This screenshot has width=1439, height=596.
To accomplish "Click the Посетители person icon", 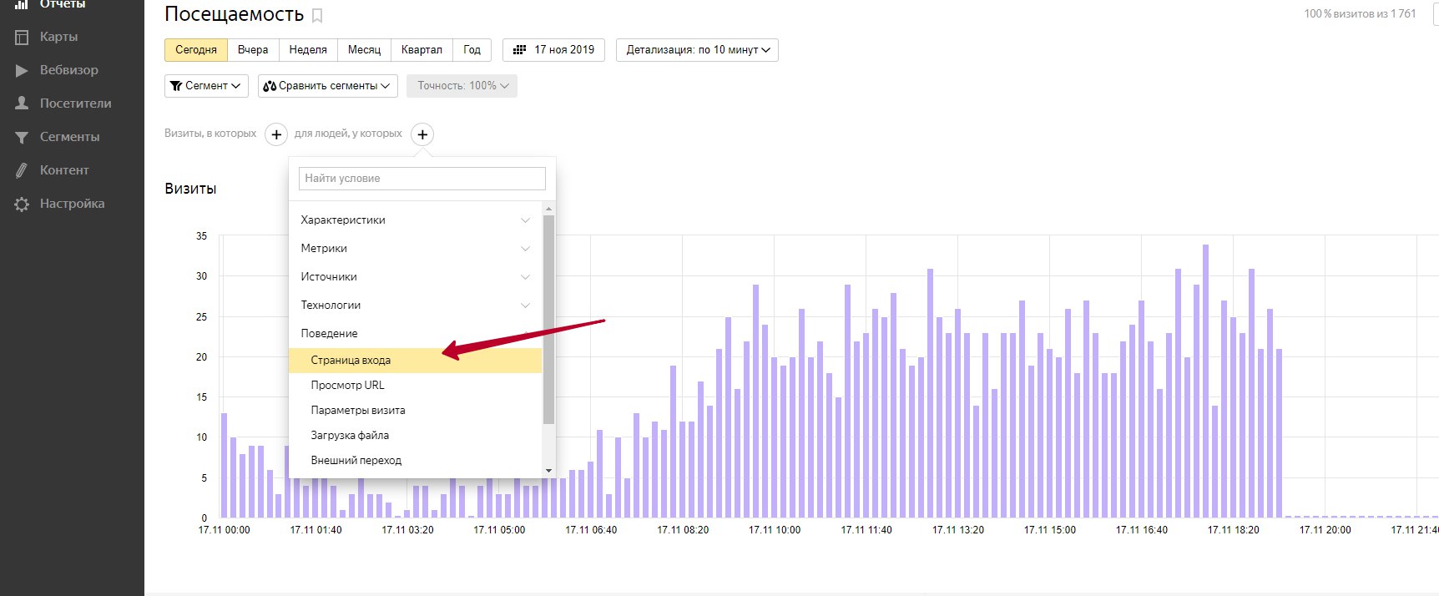I will pyautogui.click(x=22, y=104).
